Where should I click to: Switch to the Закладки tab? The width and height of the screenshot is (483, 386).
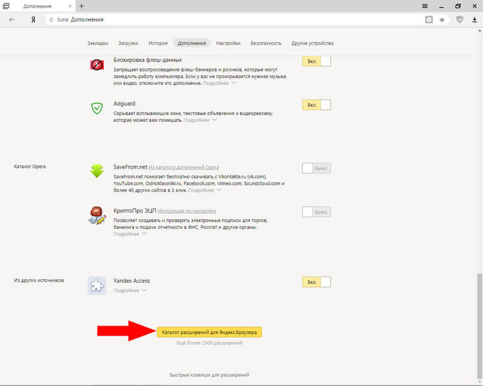(97, 43)
